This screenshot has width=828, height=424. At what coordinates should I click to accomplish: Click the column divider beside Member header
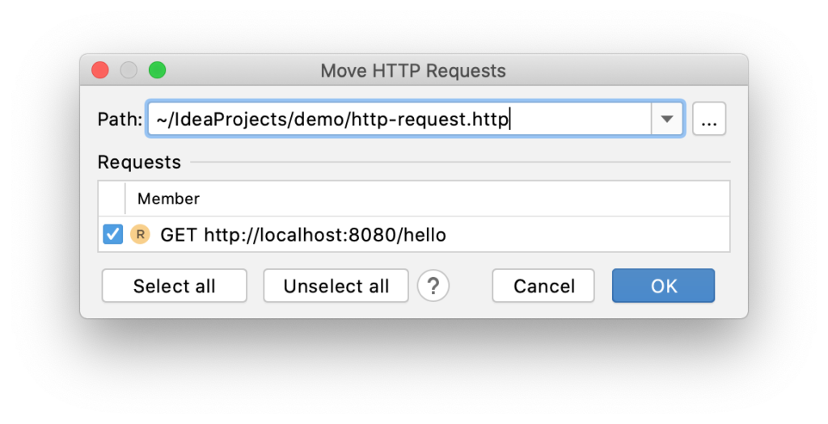125,199
